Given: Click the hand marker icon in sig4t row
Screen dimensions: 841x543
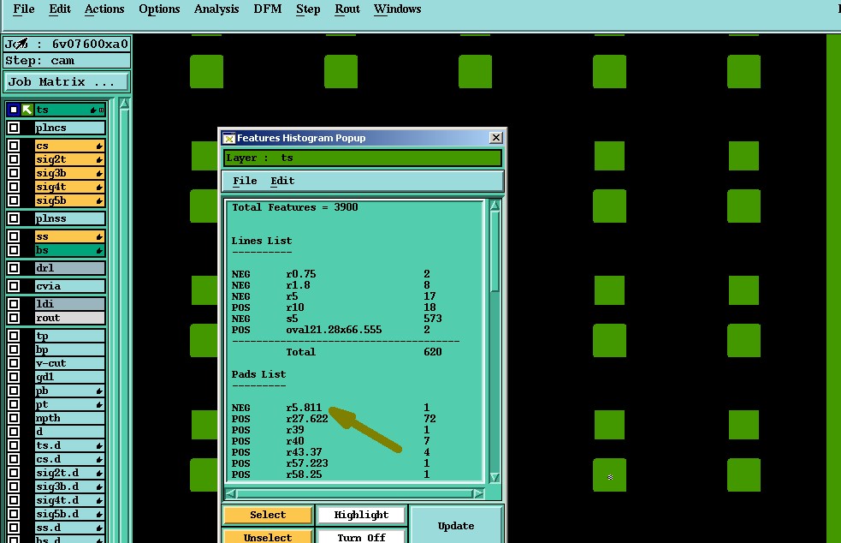Looking at the screenshot, I should click(x=99, y=187).
